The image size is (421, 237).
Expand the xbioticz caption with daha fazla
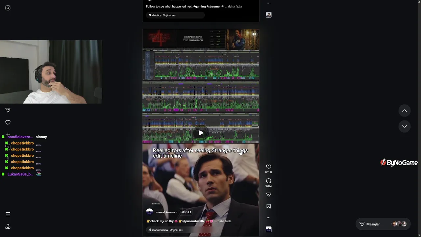click(235, 7)
